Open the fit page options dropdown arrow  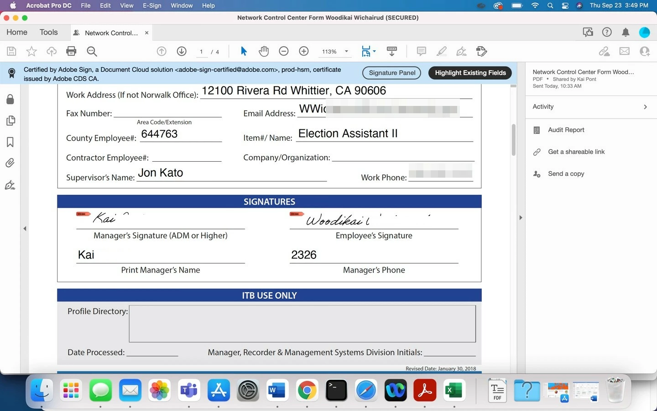click(374, 51)
